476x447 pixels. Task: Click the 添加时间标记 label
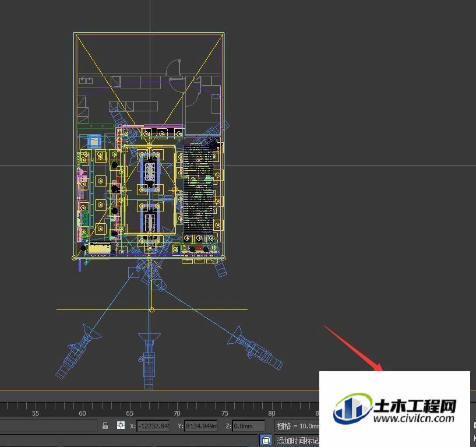298,441
